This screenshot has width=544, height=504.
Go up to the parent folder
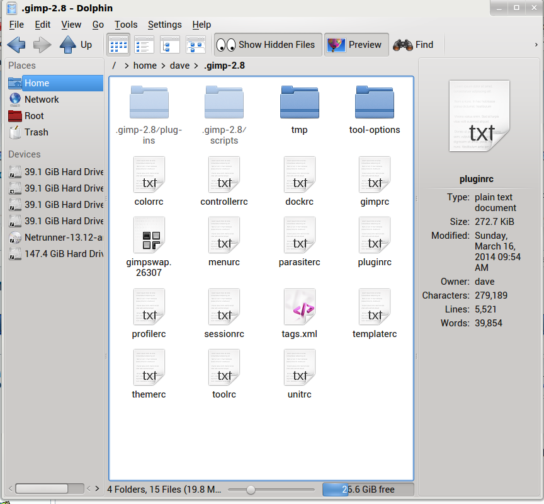pos(76,45)
